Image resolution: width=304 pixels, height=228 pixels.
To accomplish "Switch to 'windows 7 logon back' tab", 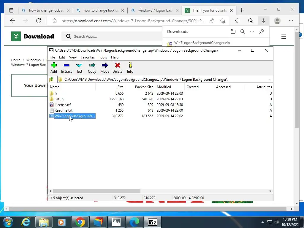I will coord(155,10).
